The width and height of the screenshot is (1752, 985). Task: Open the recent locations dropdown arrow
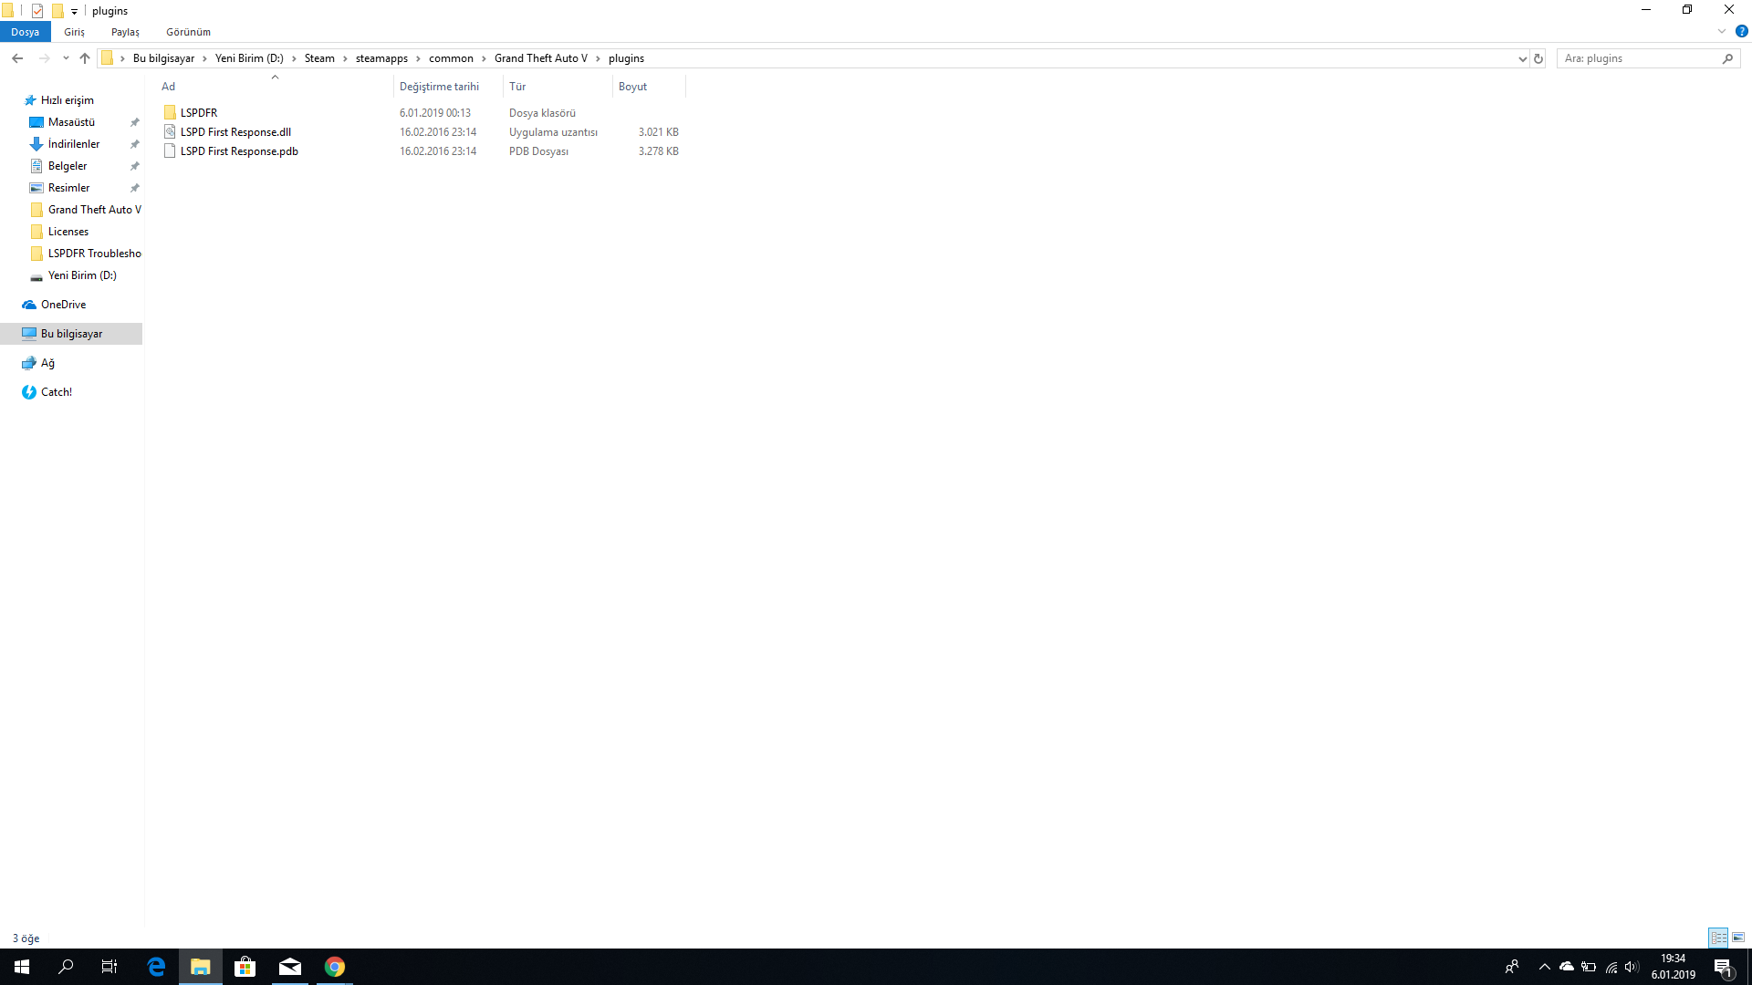tap(66, 58)
